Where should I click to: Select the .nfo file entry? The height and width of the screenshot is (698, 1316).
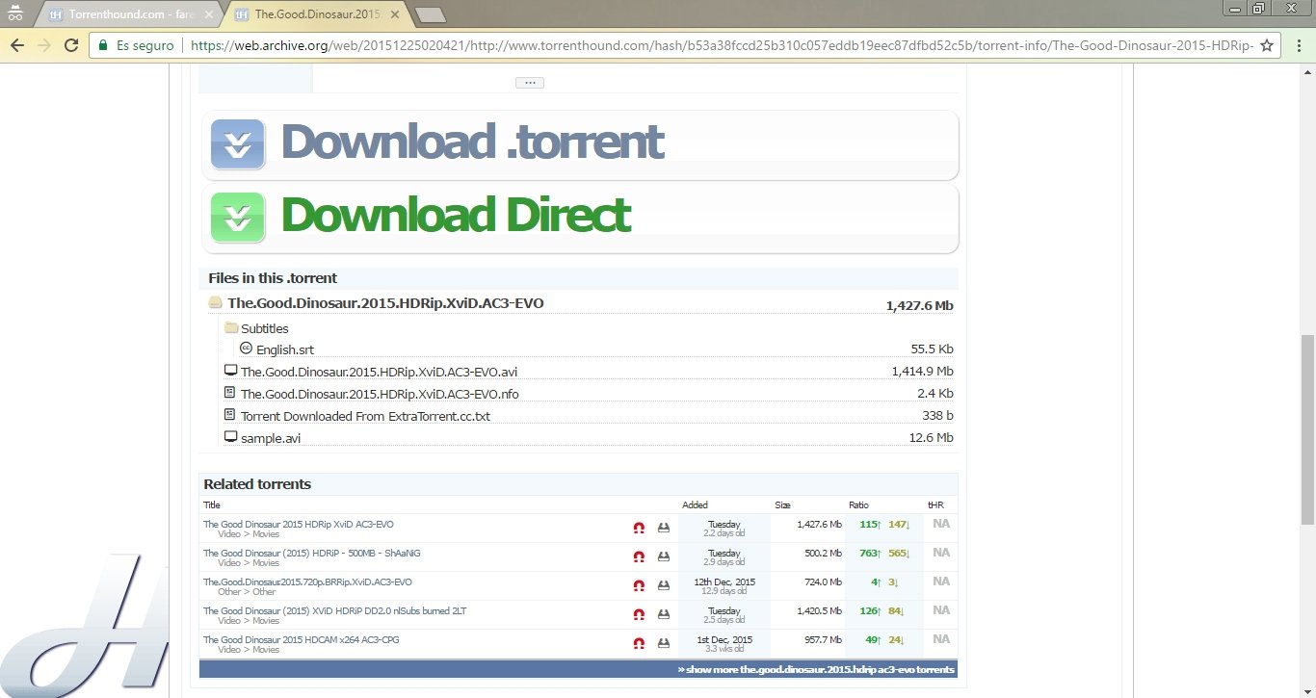(x=380, y=394)
